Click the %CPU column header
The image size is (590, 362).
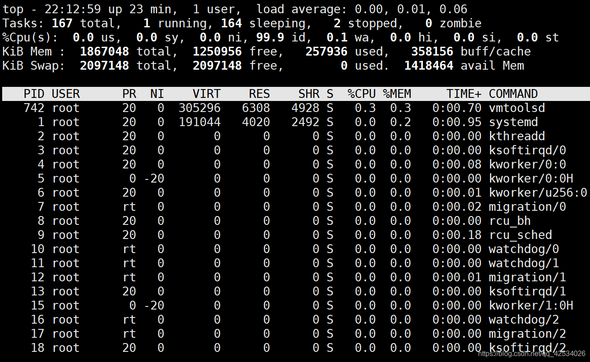362,94
